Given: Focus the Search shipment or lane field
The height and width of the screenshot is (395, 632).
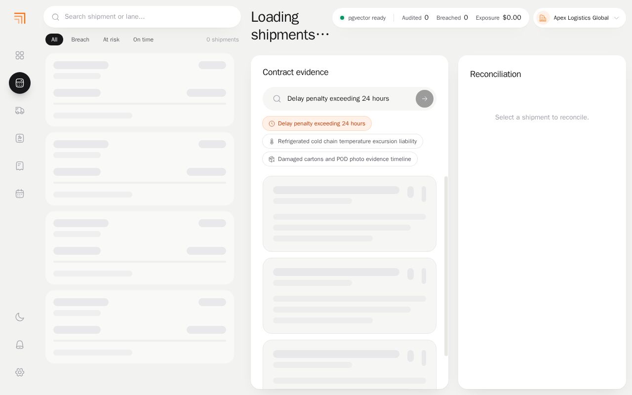Looking at the screenshot, I should 142,17.
